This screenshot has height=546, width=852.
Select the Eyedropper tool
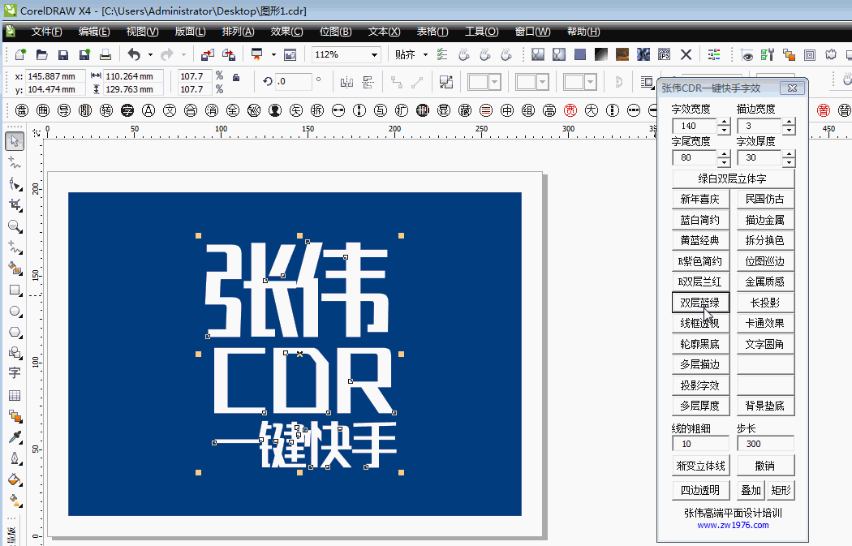click(15, 437)
